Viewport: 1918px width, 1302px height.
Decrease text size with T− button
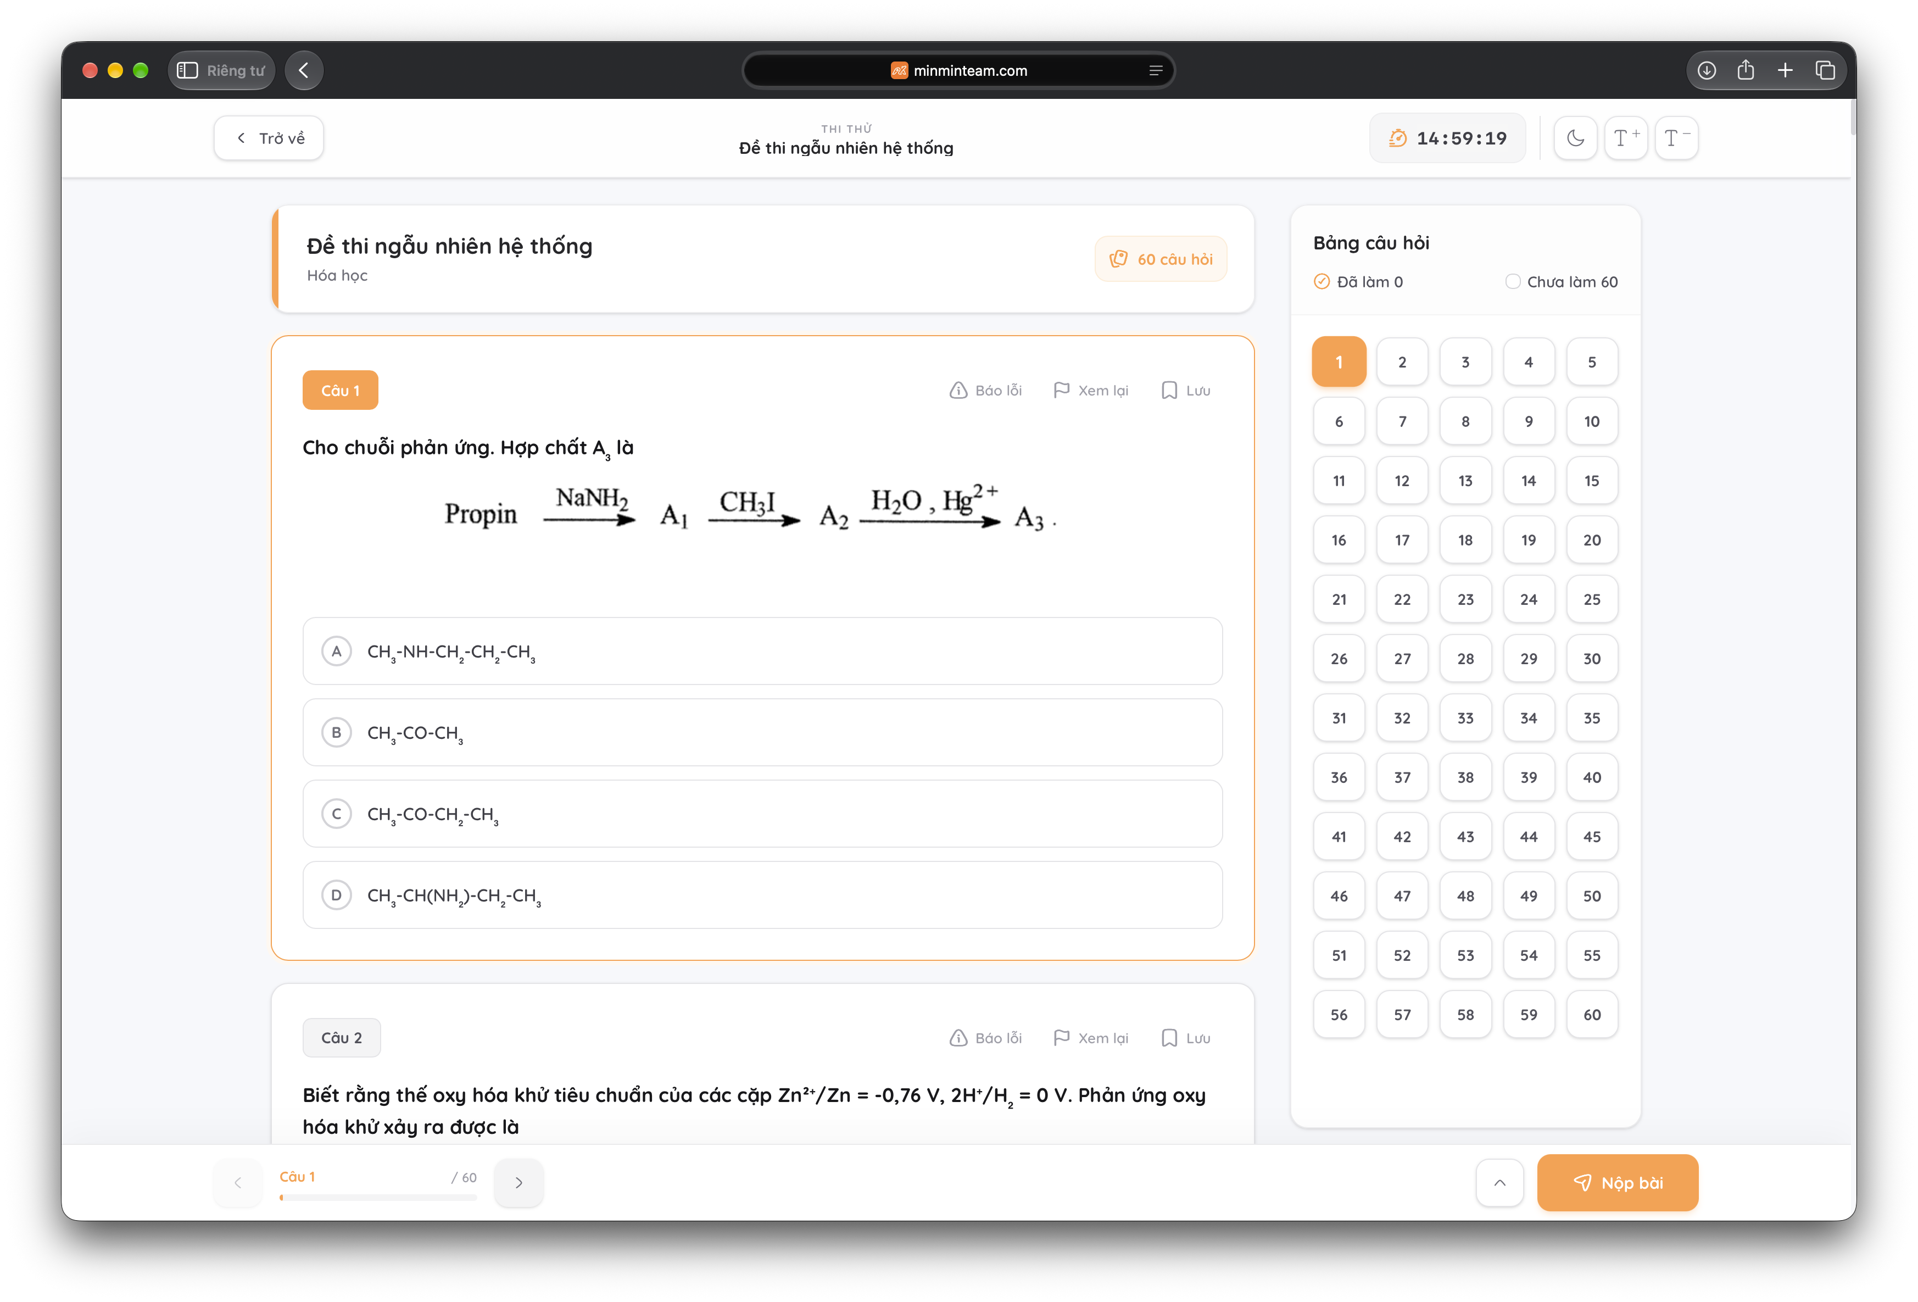pyautogui.click(x=1676, y=138)
